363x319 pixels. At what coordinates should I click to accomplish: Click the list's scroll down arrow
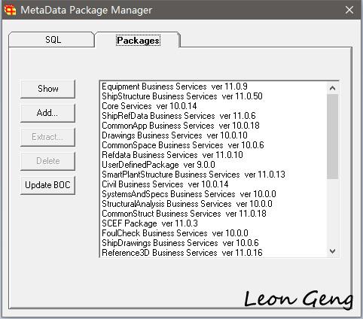point(333,251)
